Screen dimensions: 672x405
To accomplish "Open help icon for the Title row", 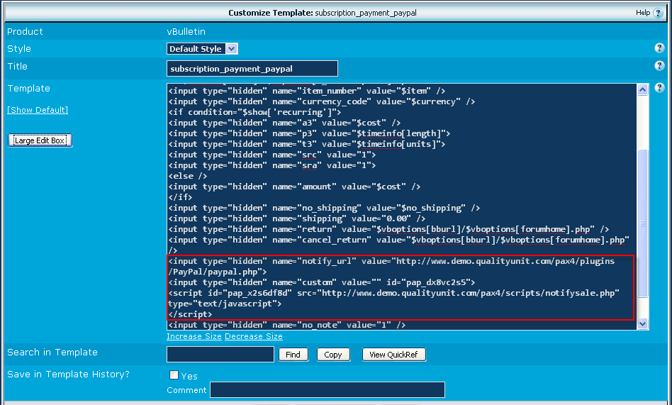I will (x=659, y=66).
